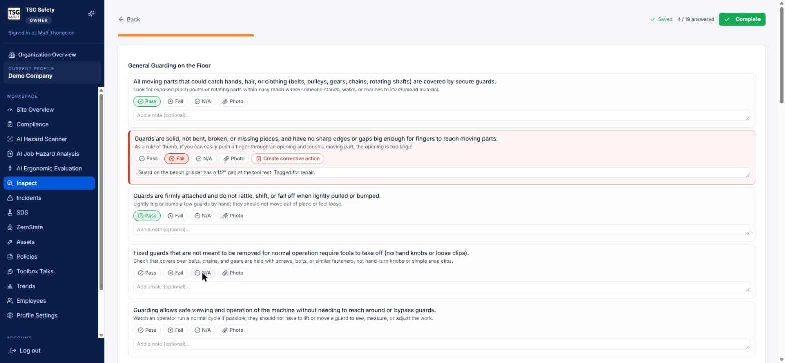Viewport: 785px width, 363px height.
Task: Expand the Demo Company current profile selector
Action: click(x=52, y=73)
